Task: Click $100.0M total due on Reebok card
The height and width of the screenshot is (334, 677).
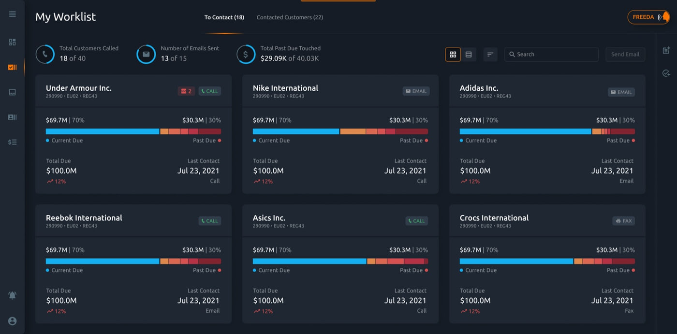Action: (x=61, y=300)
